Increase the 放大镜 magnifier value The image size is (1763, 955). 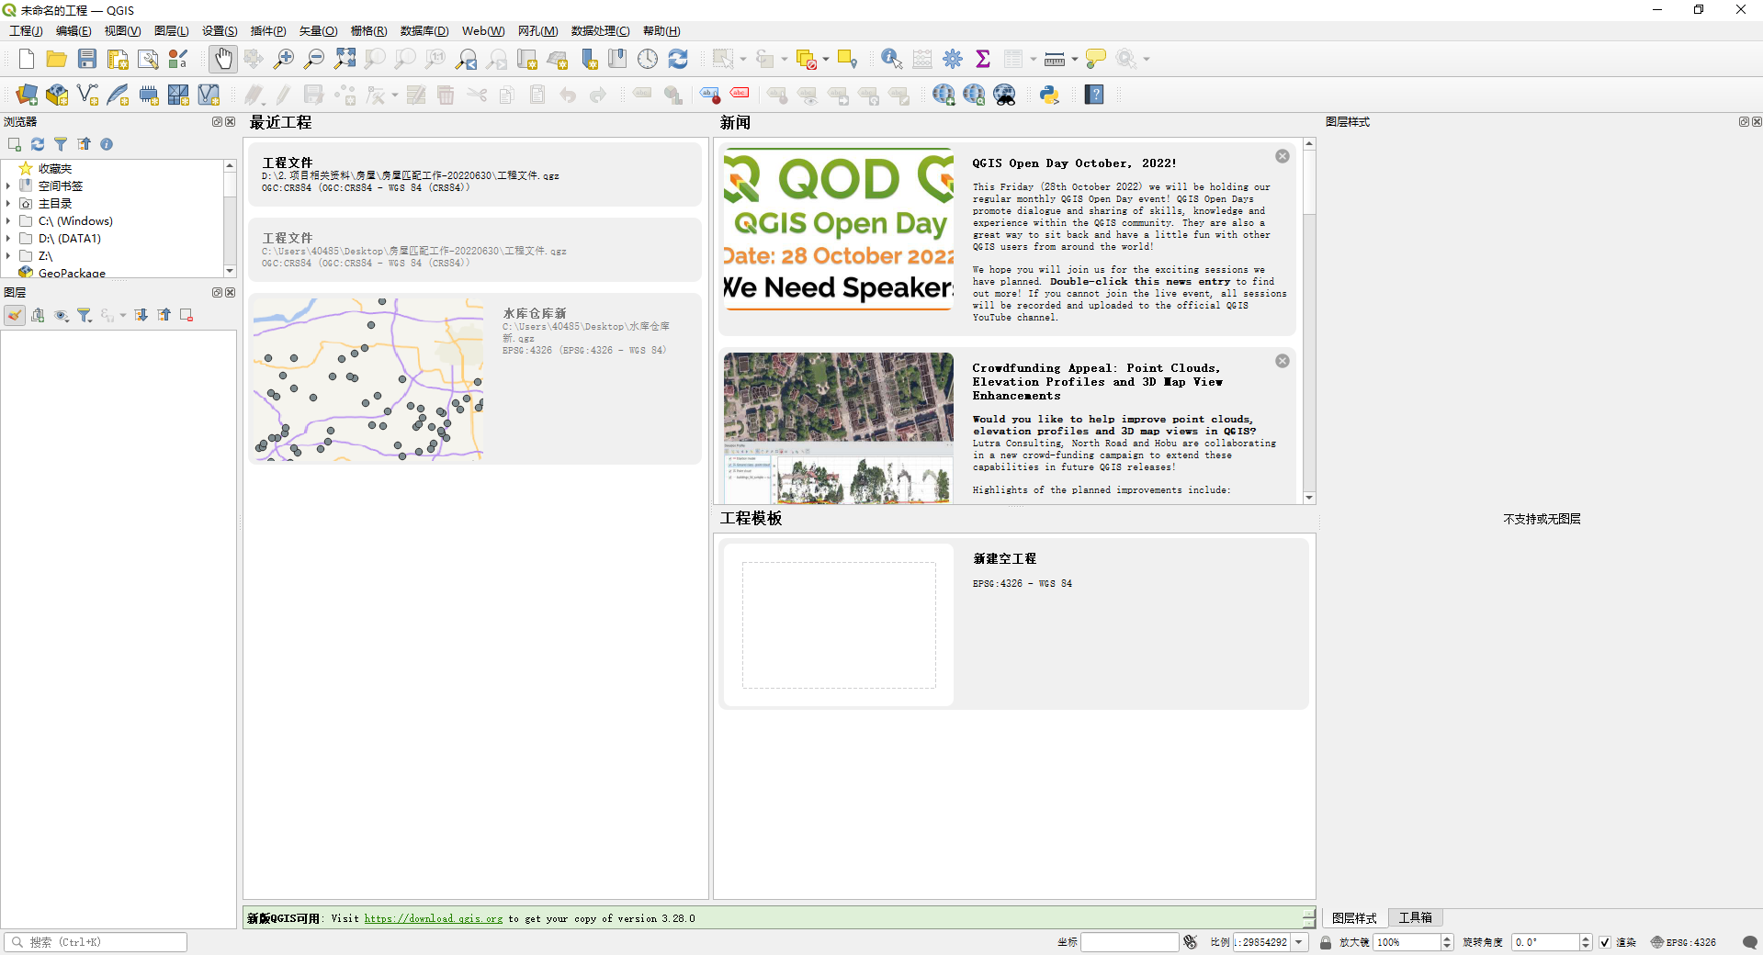[x=1447, y=938]
